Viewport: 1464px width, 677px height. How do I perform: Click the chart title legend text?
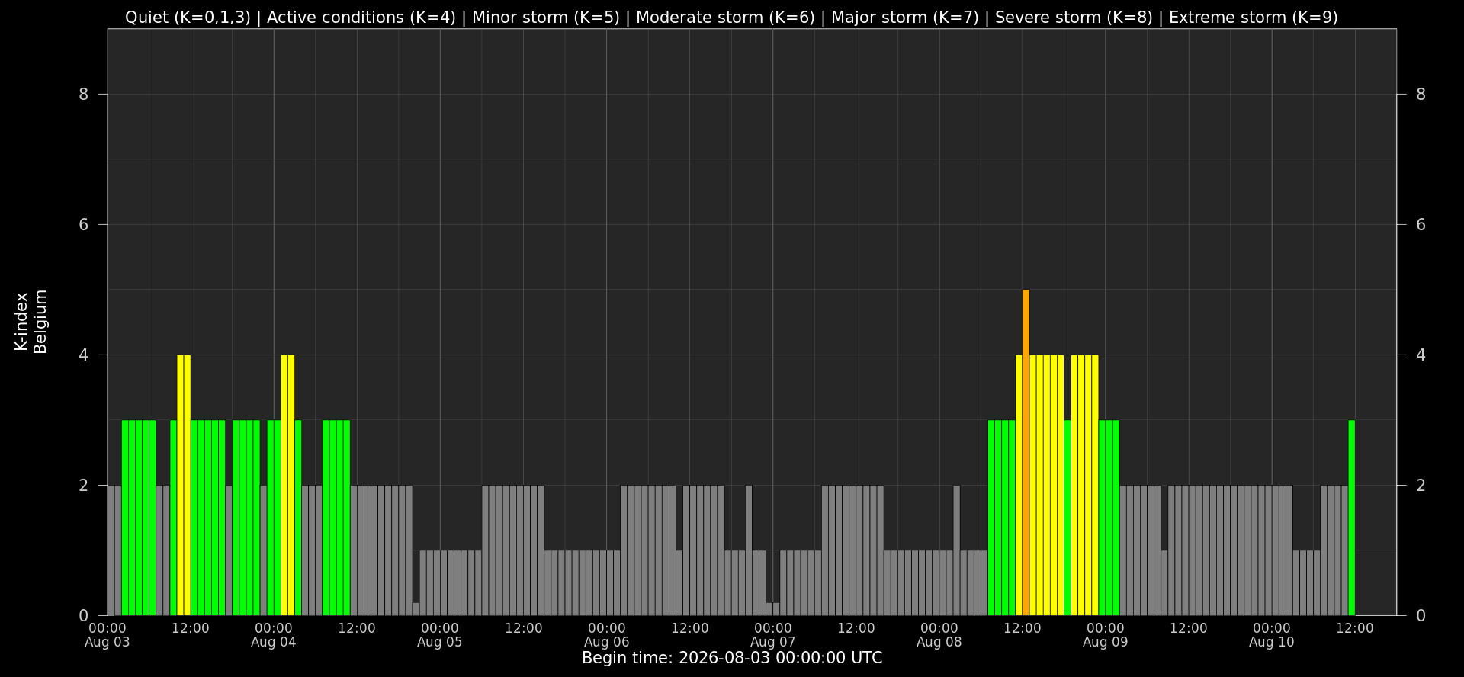point(731,18)
